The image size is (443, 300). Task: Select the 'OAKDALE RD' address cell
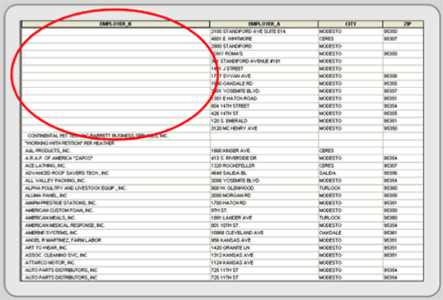(263, 84)
